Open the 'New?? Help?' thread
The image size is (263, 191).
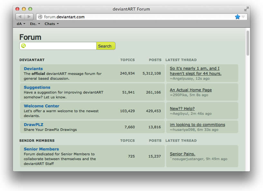(182, 108)
